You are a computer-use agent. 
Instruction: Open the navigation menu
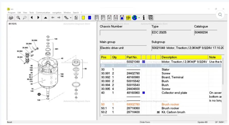point(57,13)
